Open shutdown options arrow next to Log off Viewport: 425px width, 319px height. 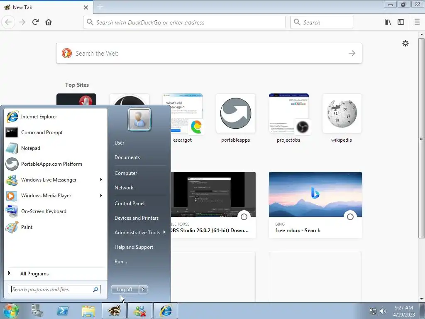coord(143,290)
